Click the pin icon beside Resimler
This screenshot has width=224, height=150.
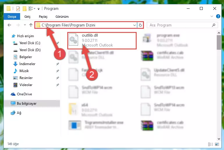[x=58, y=78]
